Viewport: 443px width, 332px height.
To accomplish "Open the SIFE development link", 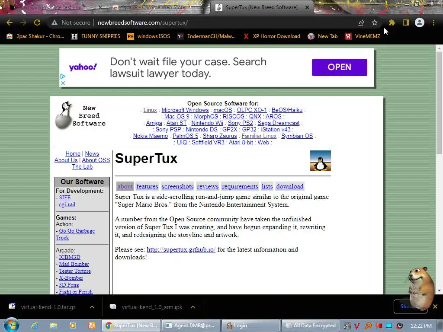I will pyautogui.click(x=65, y=198).
